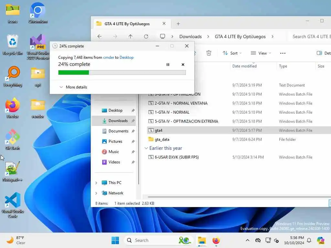Expand the Network tree node
This screenshot has width=331, height=248.
click(96, 193)
